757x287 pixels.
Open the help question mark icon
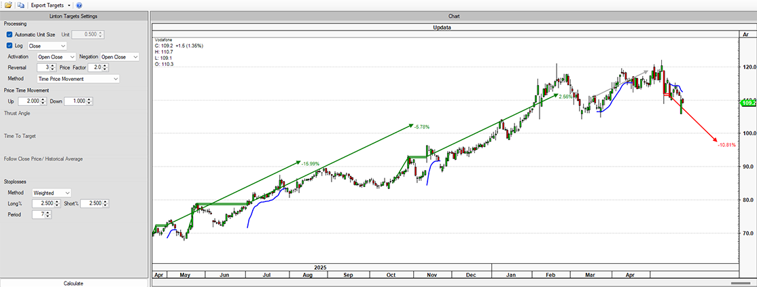click(80, 5)
